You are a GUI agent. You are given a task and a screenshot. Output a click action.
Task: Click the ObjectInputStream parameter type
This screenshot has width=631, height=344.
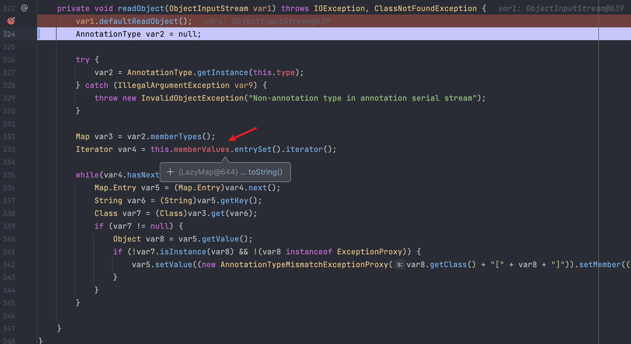point(209,8)
